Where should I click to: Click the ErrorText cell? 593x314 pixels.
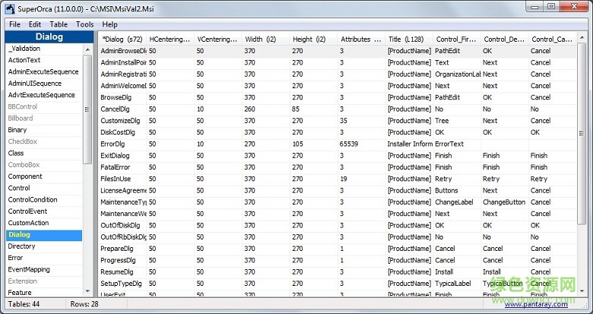[x=449, y=144]
